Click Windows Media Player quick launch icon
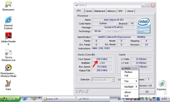This screenshot has height=102, width=170. pos(34,99)
